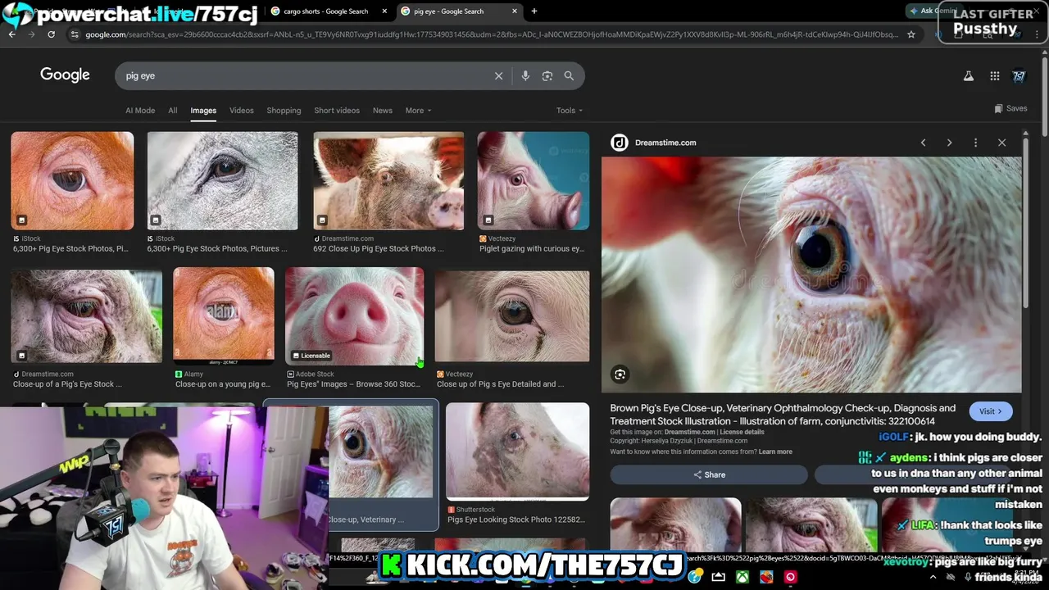
Task: Switch to Videos tab
Action: (242, 111)
